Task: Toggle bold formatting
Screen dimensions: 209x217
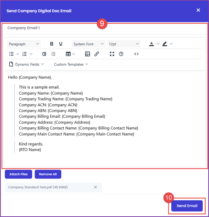Action: pos(52,44)
